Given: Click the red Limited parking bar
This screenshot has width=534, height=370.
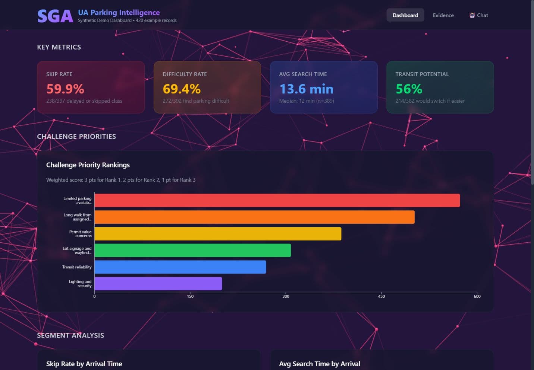Looking at the screenshot, I should [x=277, y=200].
